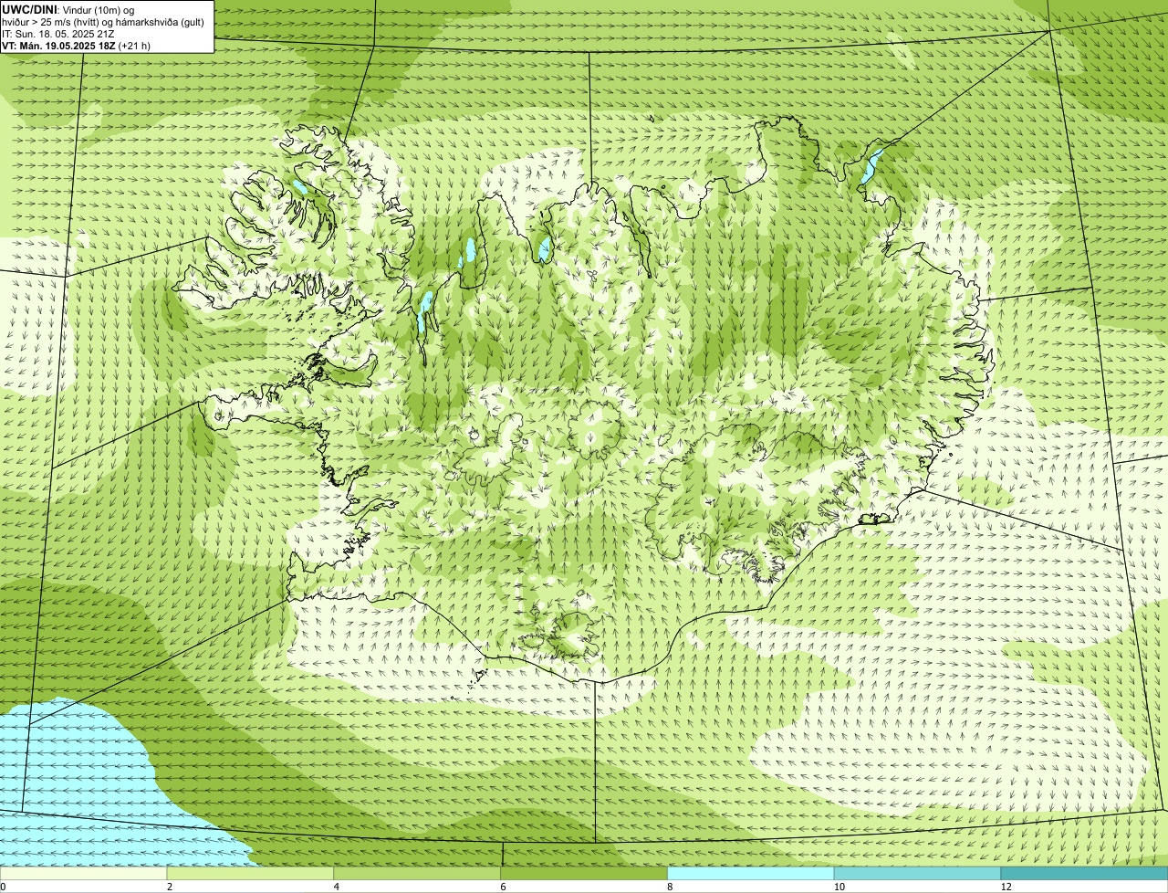1168x893 pixels.
Task: Click the "6" scale label
Action: click(503, 887)
